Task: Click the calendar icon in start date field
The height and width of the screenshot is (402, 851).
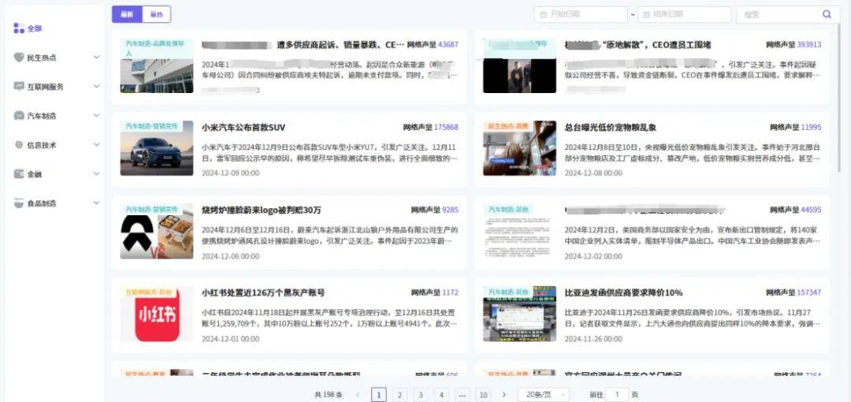Action: (x=543, y=15)
